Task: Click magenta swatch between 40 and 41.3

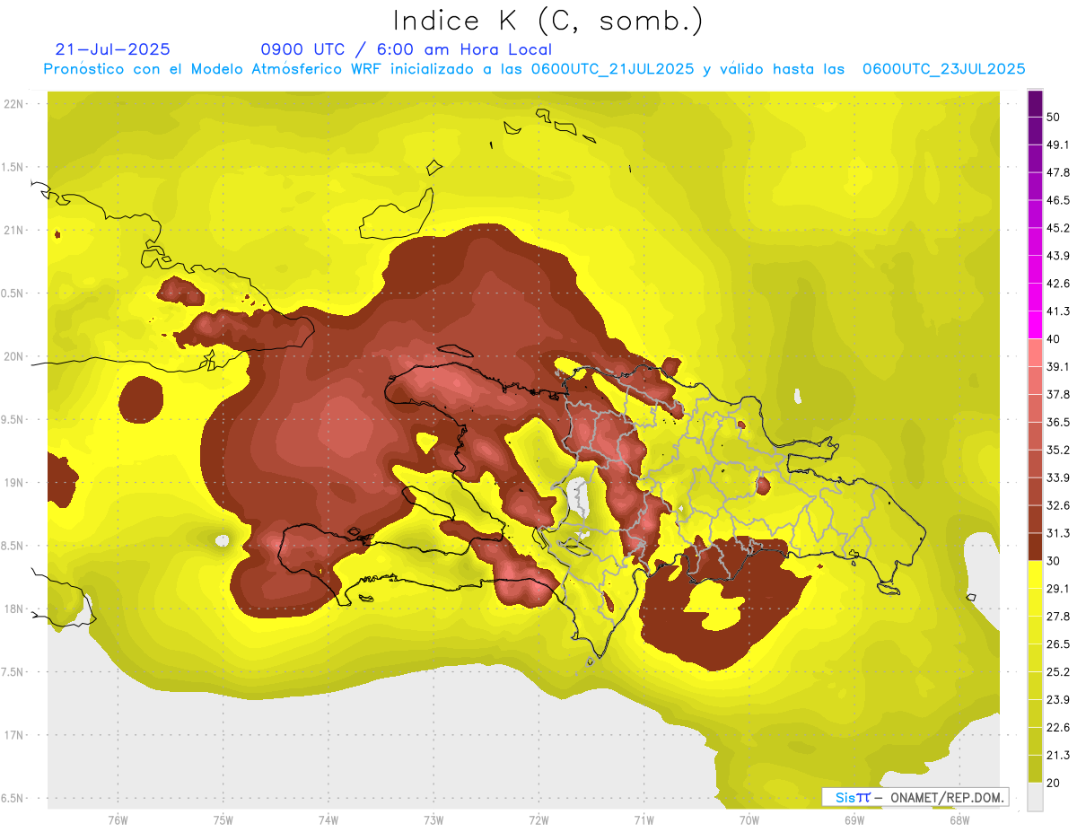Action: coord(1035,325)
